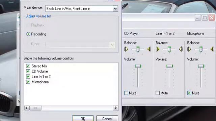Image resolution: width=216 pixels, height=121 pixels.
Task: Click the 'CD Player' channel heading
Action: pos(131,34)
